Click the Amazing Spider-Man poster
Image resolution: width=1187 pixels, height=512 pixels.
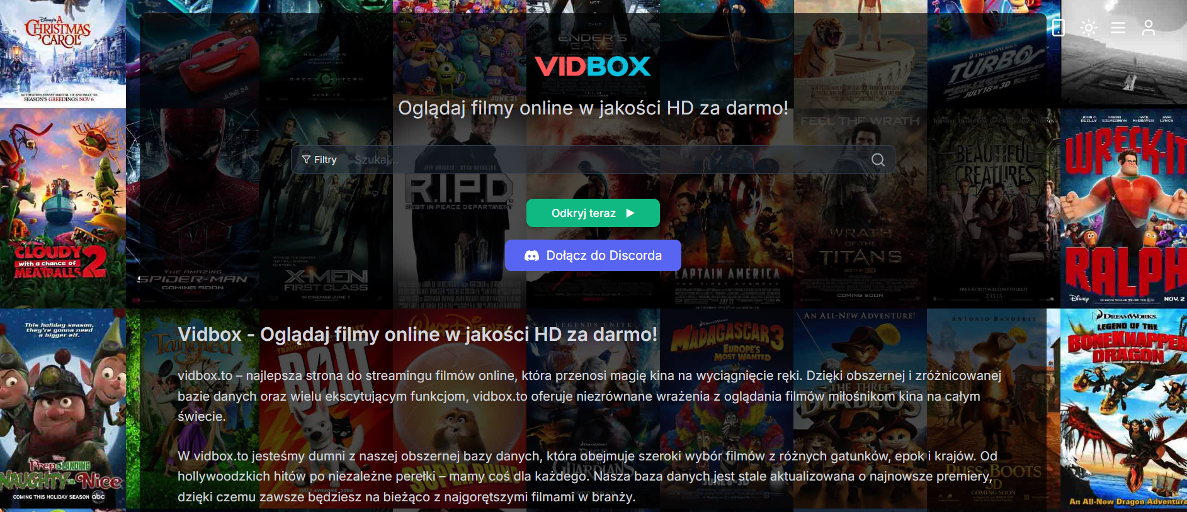pyautogui.click(x=193, y=208)
